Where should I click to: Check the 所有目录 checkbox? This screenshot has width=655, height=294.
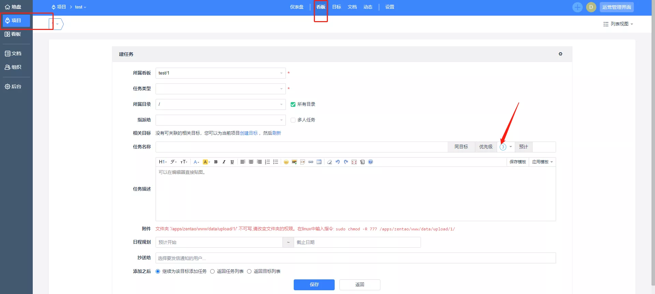pyautogui.click(x=293, y=104)
